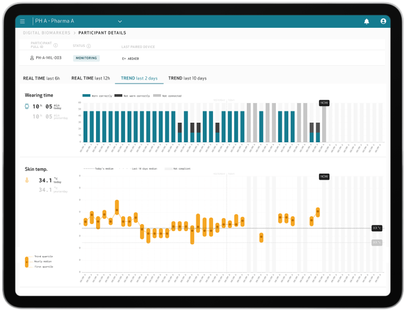Click info icon next to Status

pyautogui.click(x=89, y=46)
